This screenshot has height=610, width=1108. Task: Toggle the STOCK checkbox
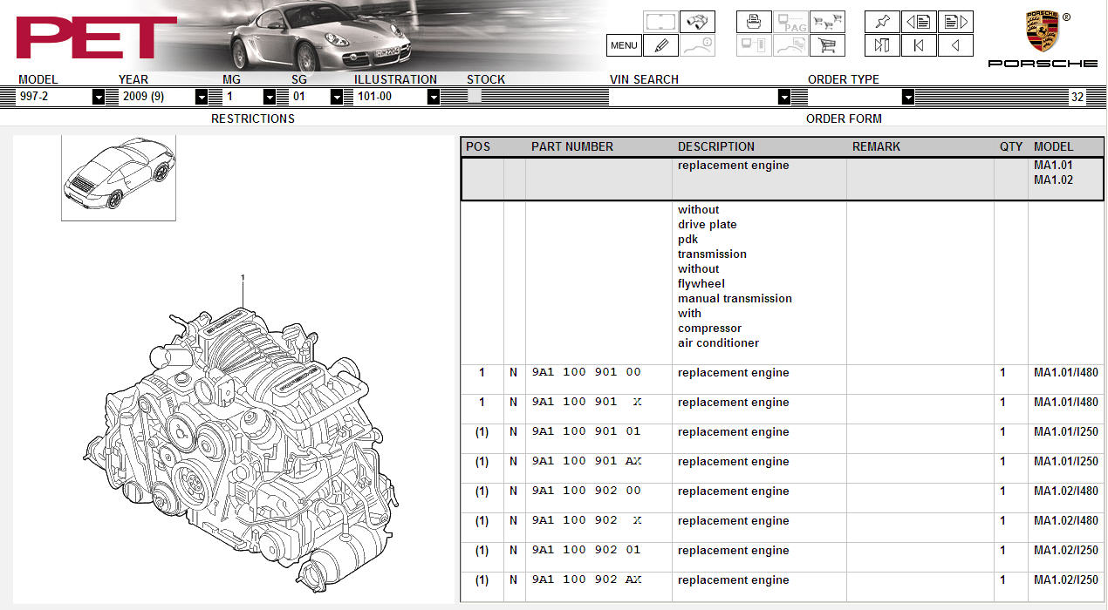475,96
